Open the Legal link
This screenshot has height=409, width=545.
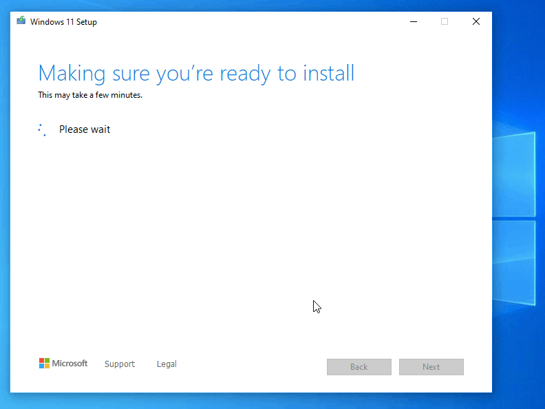coord(167,364)
